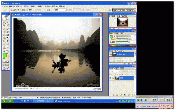Click the Jump to ImageReady icon

6,69
